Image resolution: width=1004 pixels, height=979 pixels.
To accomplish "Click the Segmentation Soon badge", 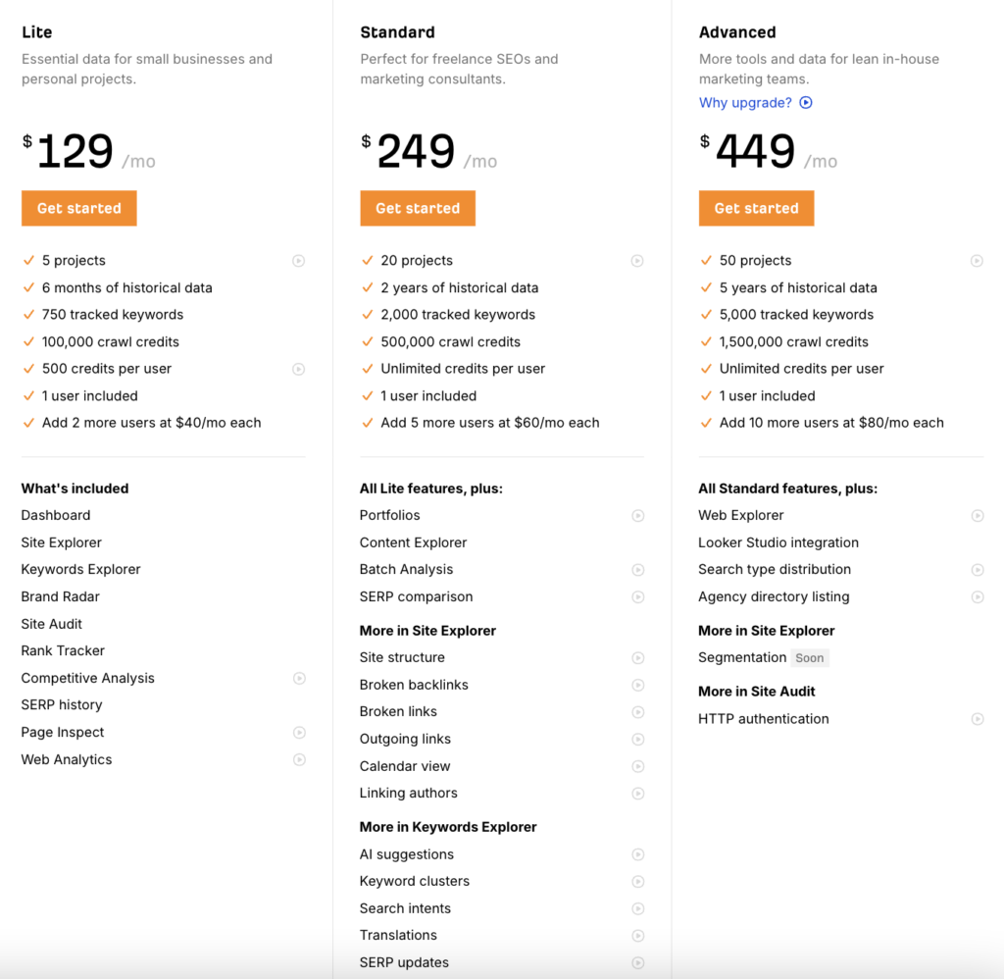I will pos(809,658).
